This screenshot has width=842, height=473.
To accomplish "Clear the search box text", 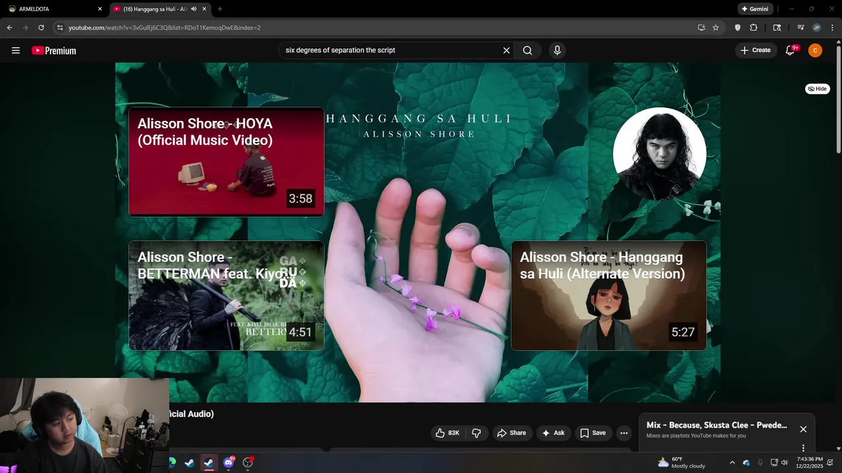I will [x=507, y=51].
